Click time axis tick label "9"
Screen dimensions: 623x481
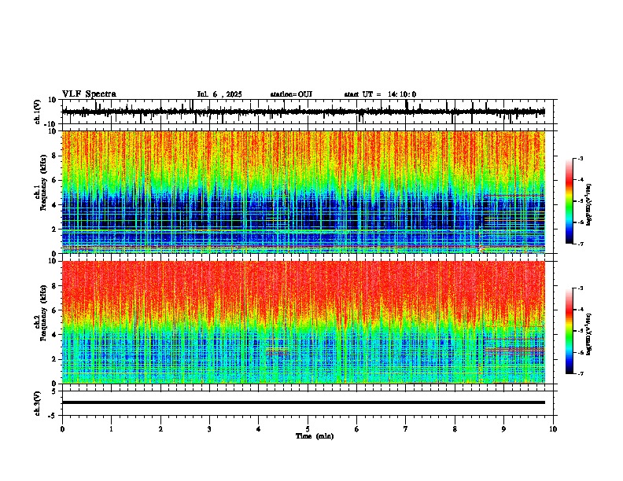tap(503, 429)
